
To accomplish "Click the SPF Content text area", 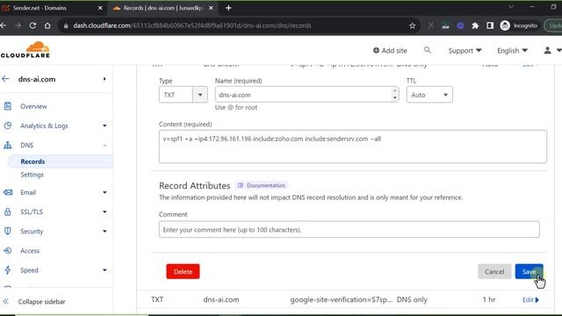I will (353, 147).
